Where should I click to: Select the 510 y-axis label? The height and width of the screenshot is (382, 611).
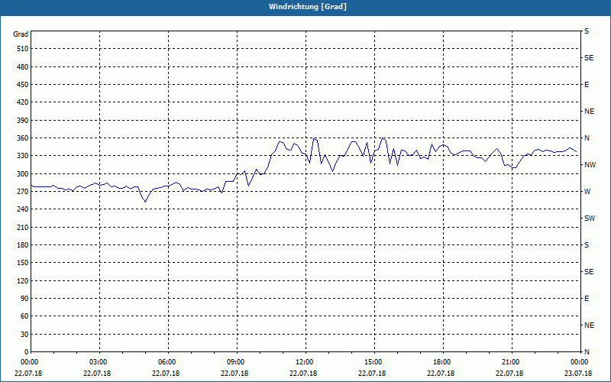[23, 49]
